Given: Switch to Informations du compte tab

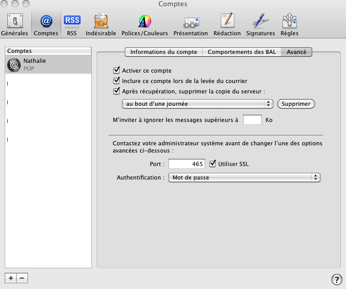Looking at the screenshot, I should tap(163, 52).
